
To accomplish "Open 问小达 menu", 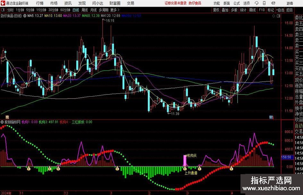I will point(97,3).
